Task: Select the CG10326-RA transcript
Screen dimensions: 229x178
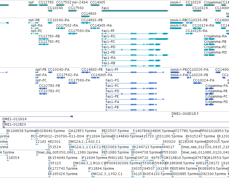Action: pos(189,34)
